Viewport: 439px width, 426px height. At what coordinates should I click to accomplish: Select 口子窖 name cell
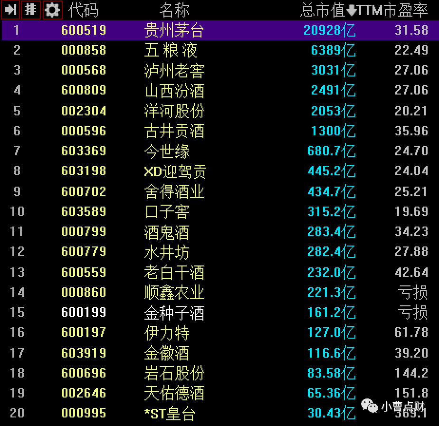pyautogui.click(x=167, y=212)
